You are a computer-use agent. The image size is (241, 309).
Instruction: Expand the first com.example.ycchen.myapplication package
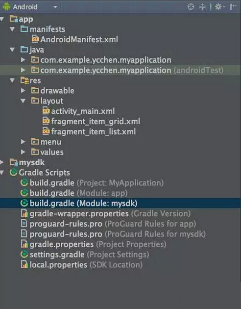[23, 60]
